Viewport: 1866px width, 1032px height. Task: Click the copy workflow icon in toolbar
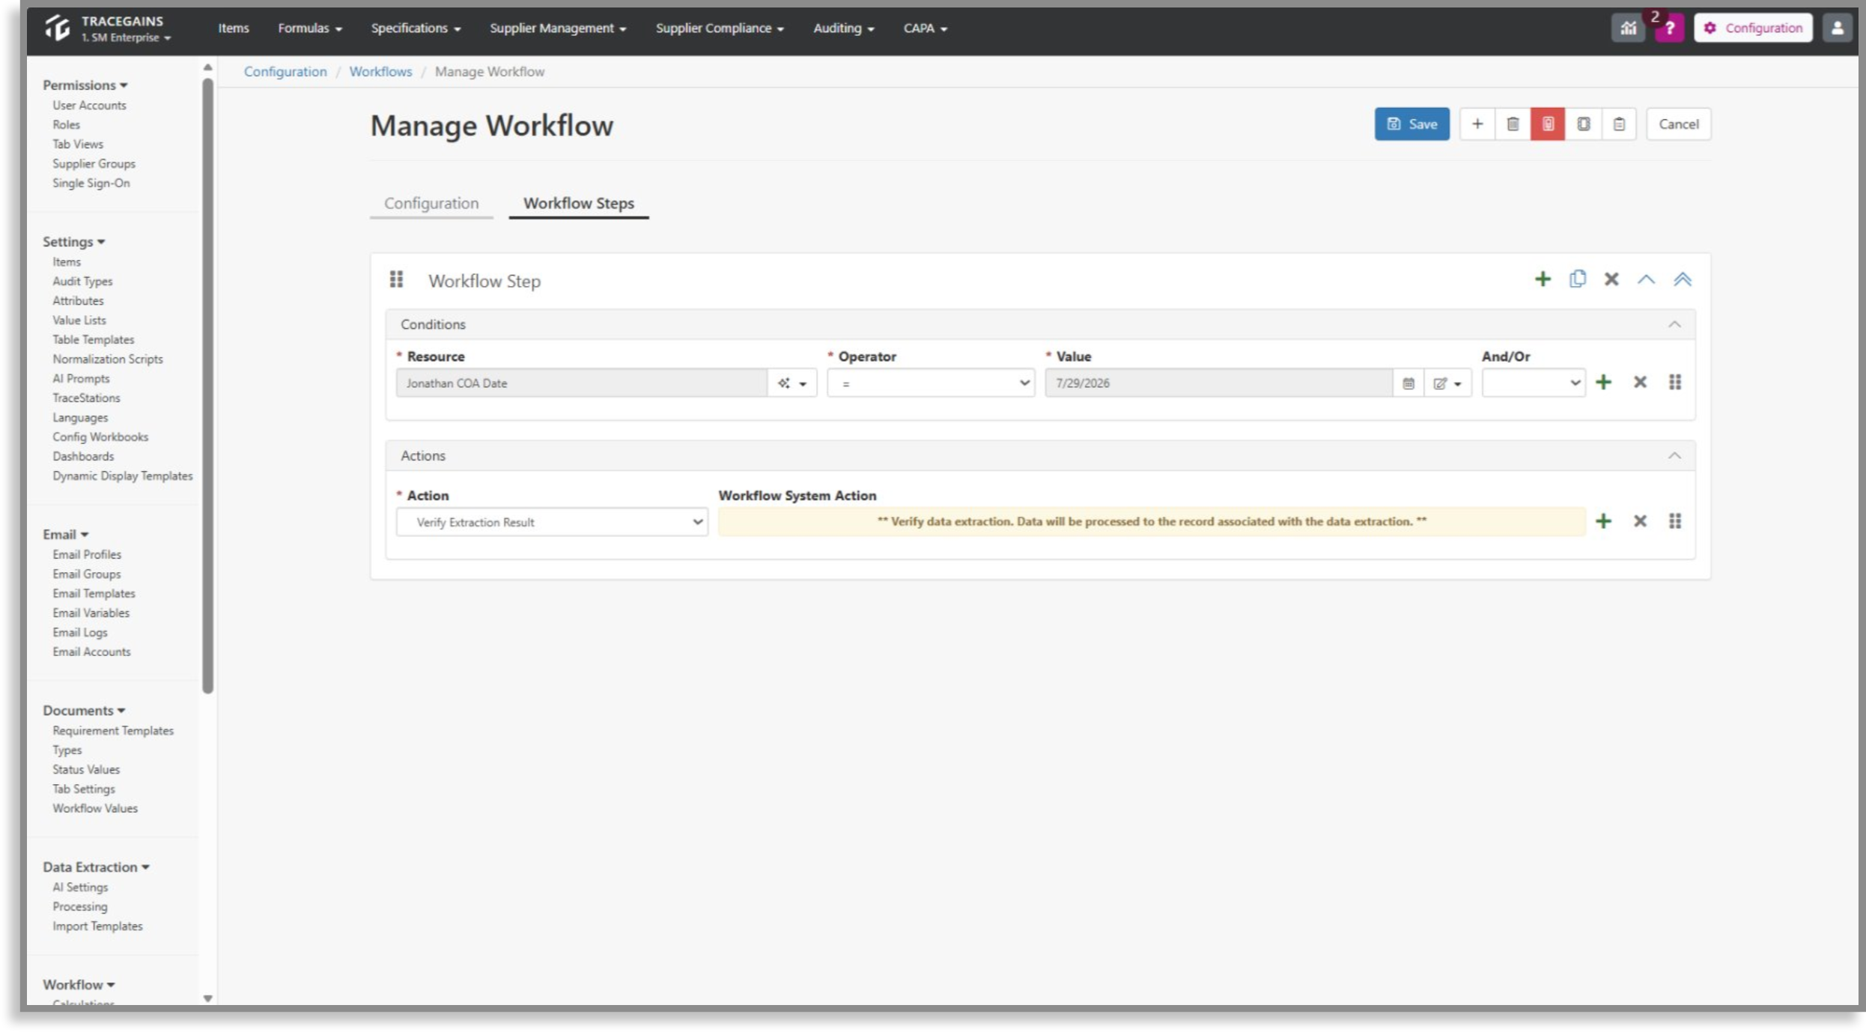[x=1583, y=124]
